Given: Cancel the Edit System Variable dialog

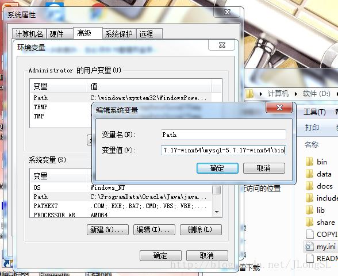Looking at the screenshot, I should coord(264,168).
